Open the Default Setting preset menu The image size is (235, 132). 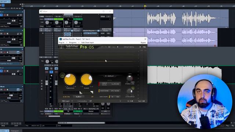pyautogui.click(x=129, y=47)
